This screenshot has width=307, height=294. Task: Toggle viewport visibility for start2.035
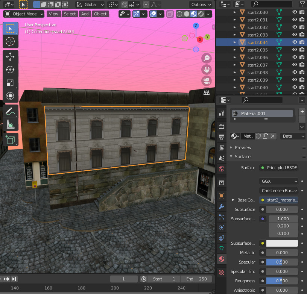pos(295,50)
